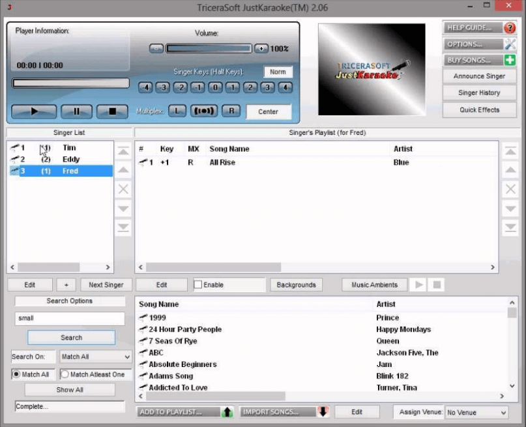The image size is (526, 427).
Task: Click the volume decrease minus button
Action: [156, 48]
